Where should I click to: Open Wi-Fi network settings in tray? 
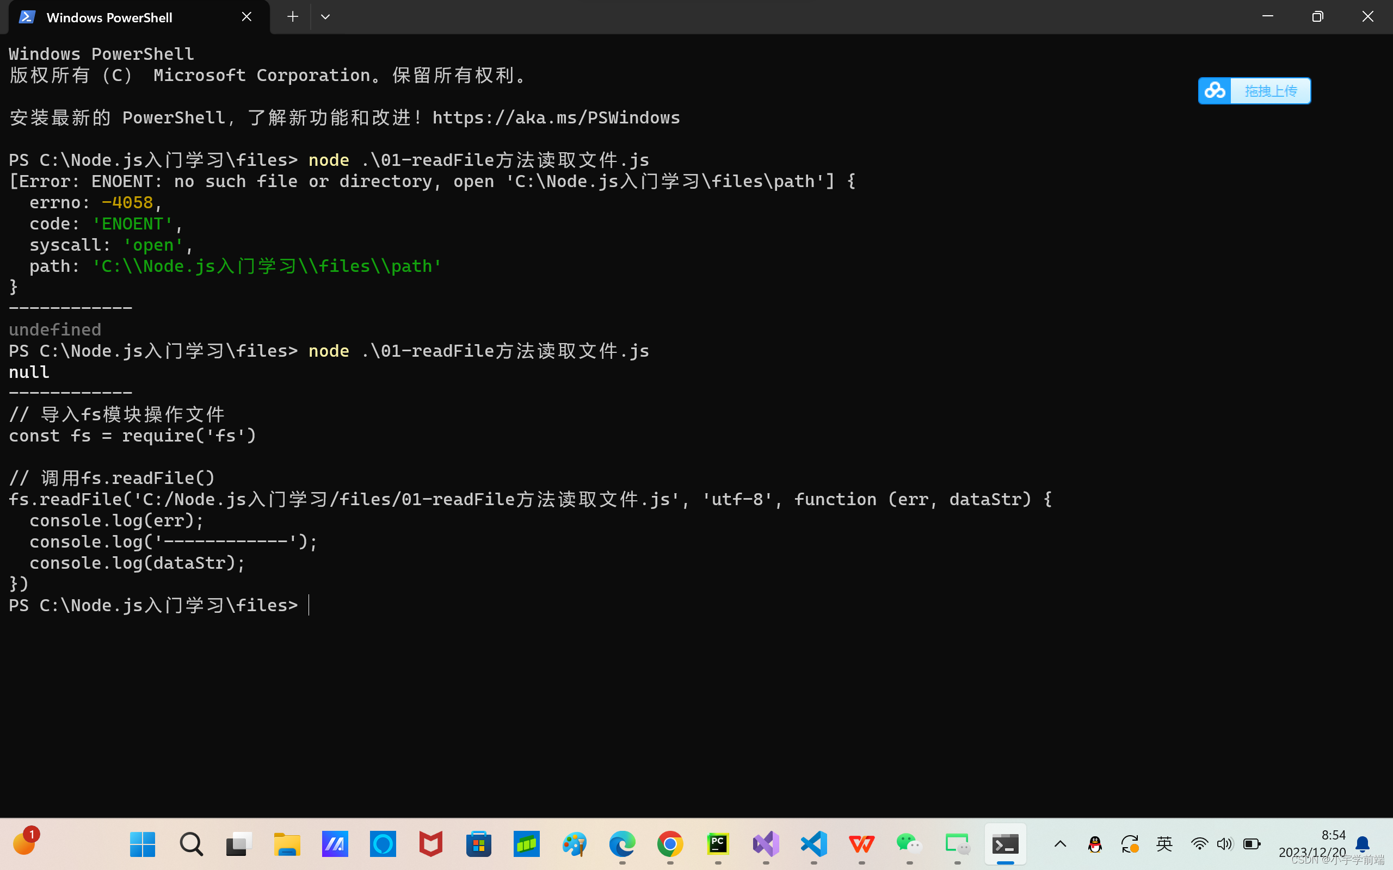coord(1199,844)
